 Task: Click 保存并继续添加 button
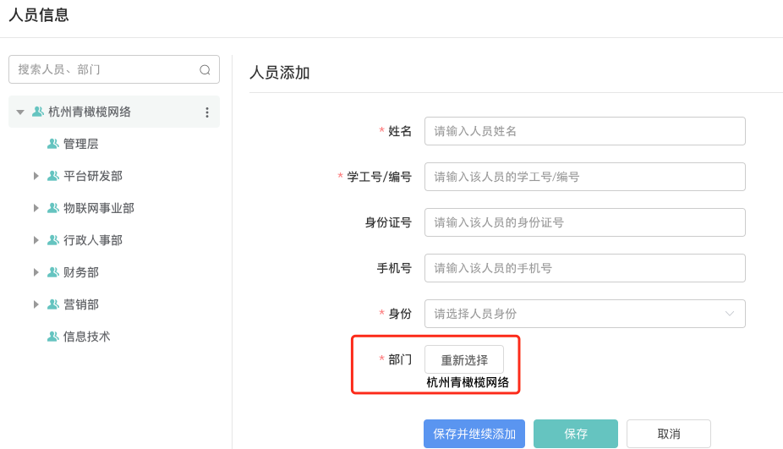coord(474,434)
